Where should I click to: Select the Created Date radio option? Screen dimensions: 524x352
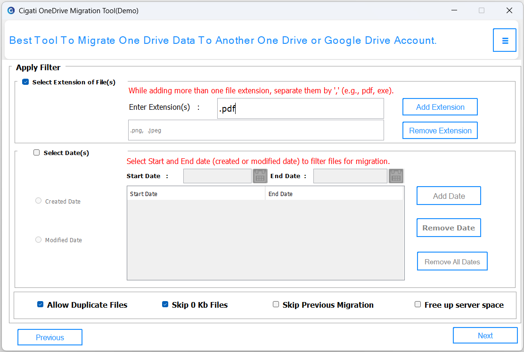coord(39,201)
